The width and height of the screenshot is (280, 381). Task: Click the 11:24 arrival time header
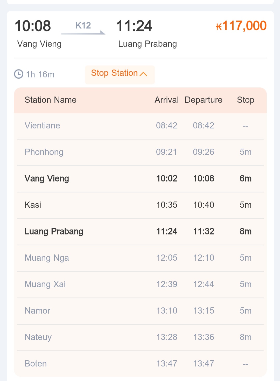coord(134,26)
